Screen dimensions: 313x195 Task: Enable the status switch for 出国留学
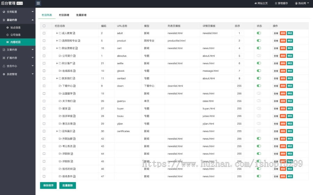click(259, 93)
